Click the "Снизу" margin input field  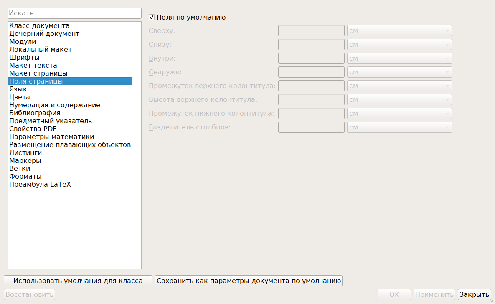(311, 45)
